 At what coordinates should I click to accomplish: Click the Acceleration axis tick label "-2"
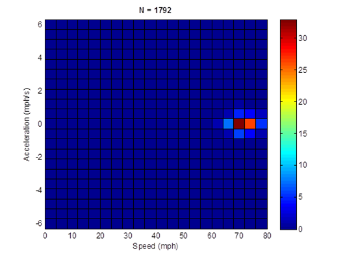click(39, 157)
